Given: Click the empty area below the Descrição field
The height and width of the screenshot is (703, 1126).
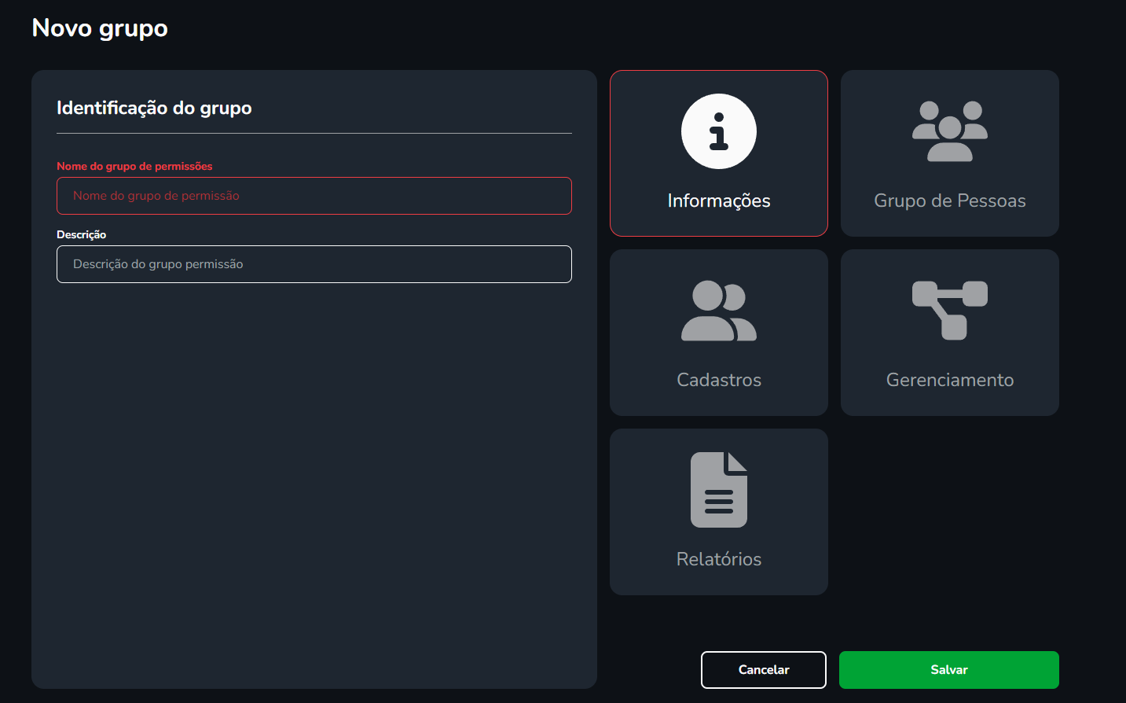Looking at the screenshot, I should click(314, 472).
